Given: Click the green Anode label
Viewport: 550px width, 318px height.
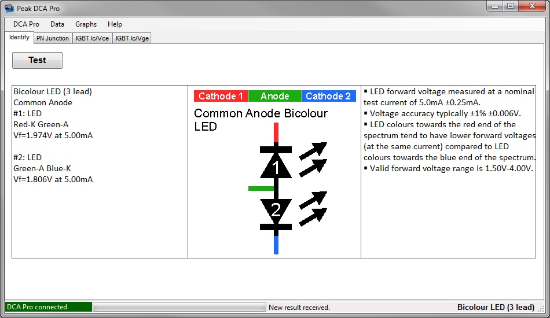Looking at the screenshot, I should (274, 96).
